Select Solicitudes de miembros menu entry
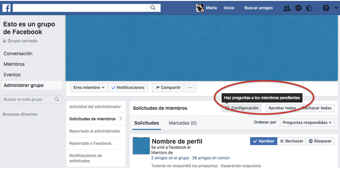The width and height of the screenshot is (340, 169). click(95, 119)
